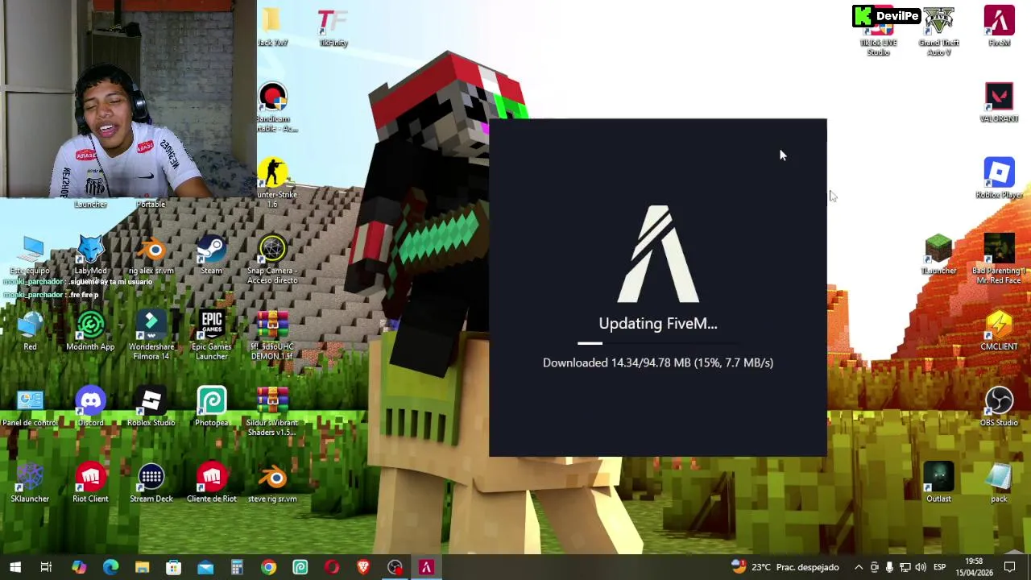Open Microsoft Store from the taskbar
1031x580 pixels.
click(x=173, y=567)
